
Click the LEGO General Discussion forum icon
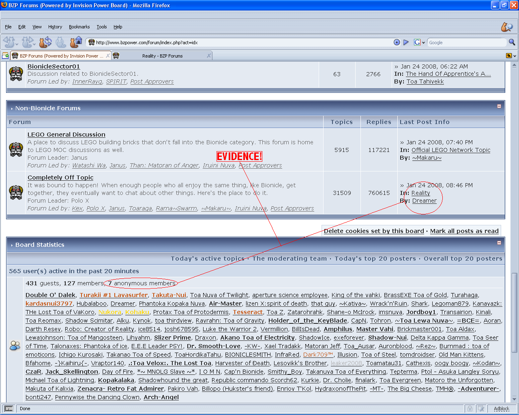tap(16, 150)
